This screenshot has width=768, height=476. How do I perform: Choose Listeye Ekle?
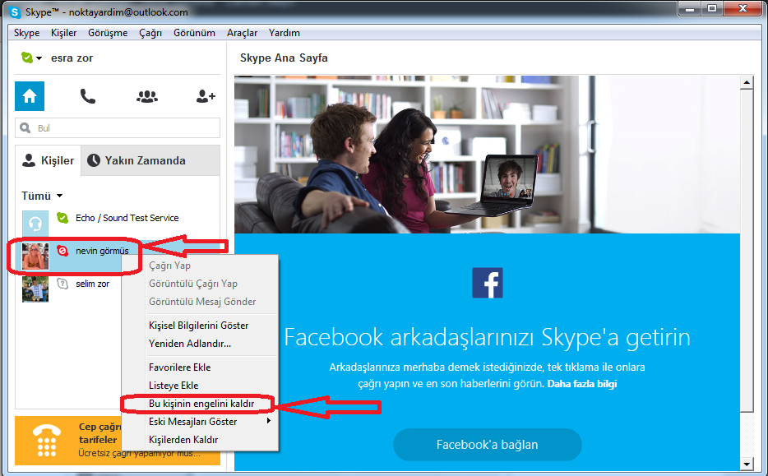pyautogui.click(x=173, y=386)
